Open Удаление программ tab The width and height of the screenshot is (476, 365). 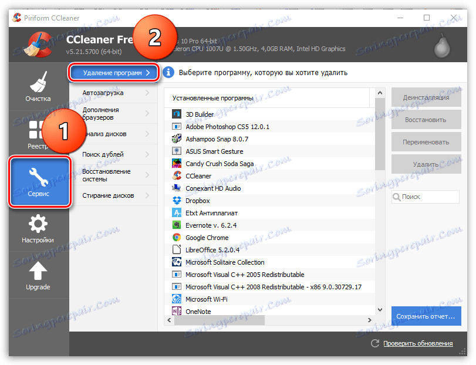coord(113,73)
